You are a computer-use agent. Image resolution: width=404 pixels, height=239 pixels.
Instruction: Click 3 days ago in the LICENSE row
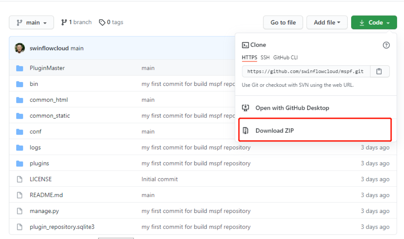tap(375, 179)
